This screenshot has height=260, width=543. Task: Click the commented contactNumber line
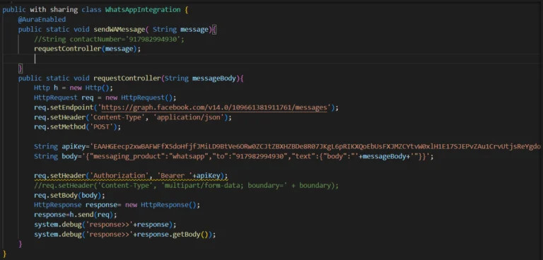tap(109, 39)
